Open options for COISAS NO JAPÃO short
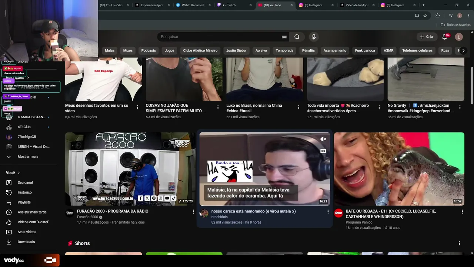Image resolution: width=474 pixels, height=267 pixels. tap(218, 107)
